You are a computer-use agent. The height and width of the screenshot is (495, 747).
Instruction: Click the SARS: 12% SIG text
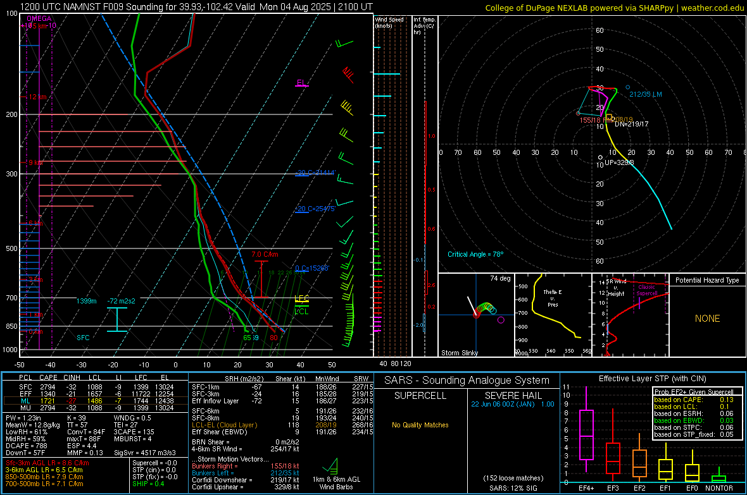(x=513, y=488)
